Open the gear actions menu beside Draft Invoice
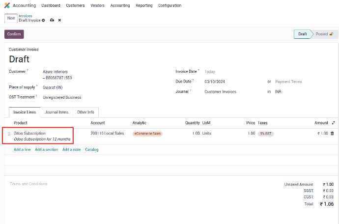 click(43, 20)
